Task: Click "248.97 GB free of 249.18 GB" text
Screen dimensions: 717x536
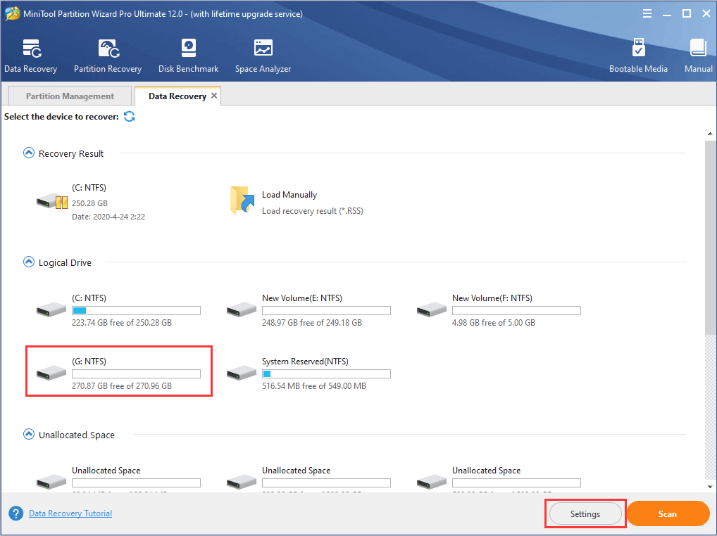Action: click(312, 322)
